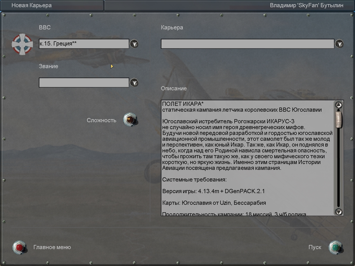Open the Звание rank dropdown arrow

(134, 83)
